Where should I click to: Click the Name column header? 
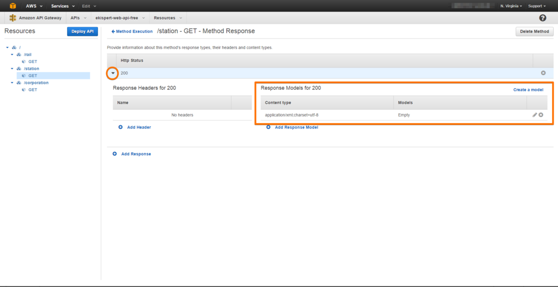pyautogui.click(x=123, y=102)
